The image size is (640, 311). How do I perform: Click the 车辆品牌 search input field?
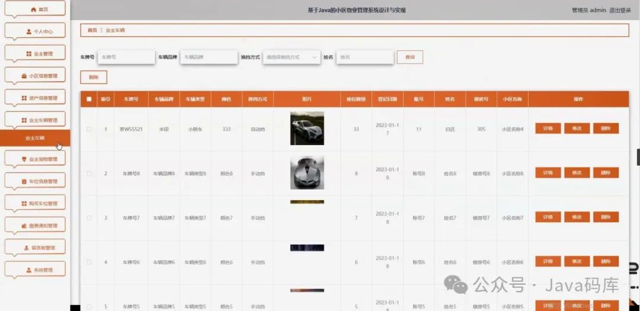tap(209, 57)
